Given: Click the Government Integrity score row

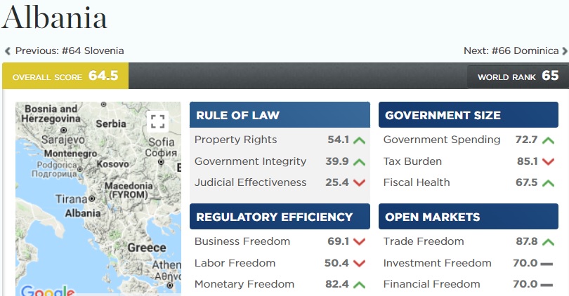Looking at the screenshot, I should pyautogui.click(x=280, y=161).
